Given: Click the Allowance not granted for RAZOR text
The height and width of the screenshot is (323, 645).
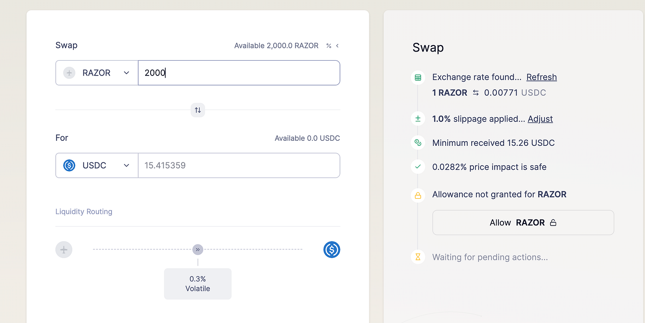Looking at the screenshot, I should [499, 194].
